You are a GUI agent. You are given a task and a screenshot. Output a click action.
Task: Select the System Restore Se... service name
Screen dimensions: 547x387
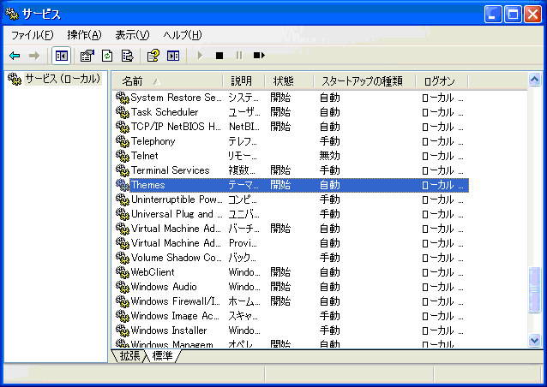click(176, 98)
